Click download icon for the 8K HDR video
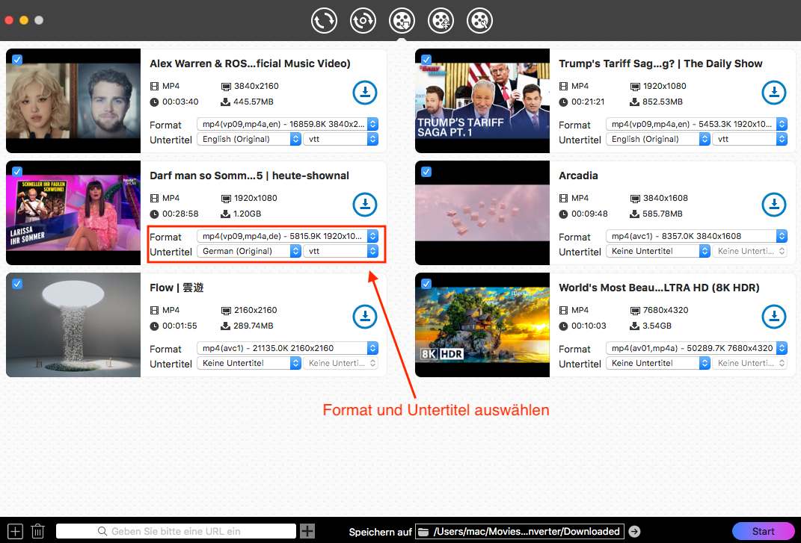801x543 pixels. (x=774, y=317)
